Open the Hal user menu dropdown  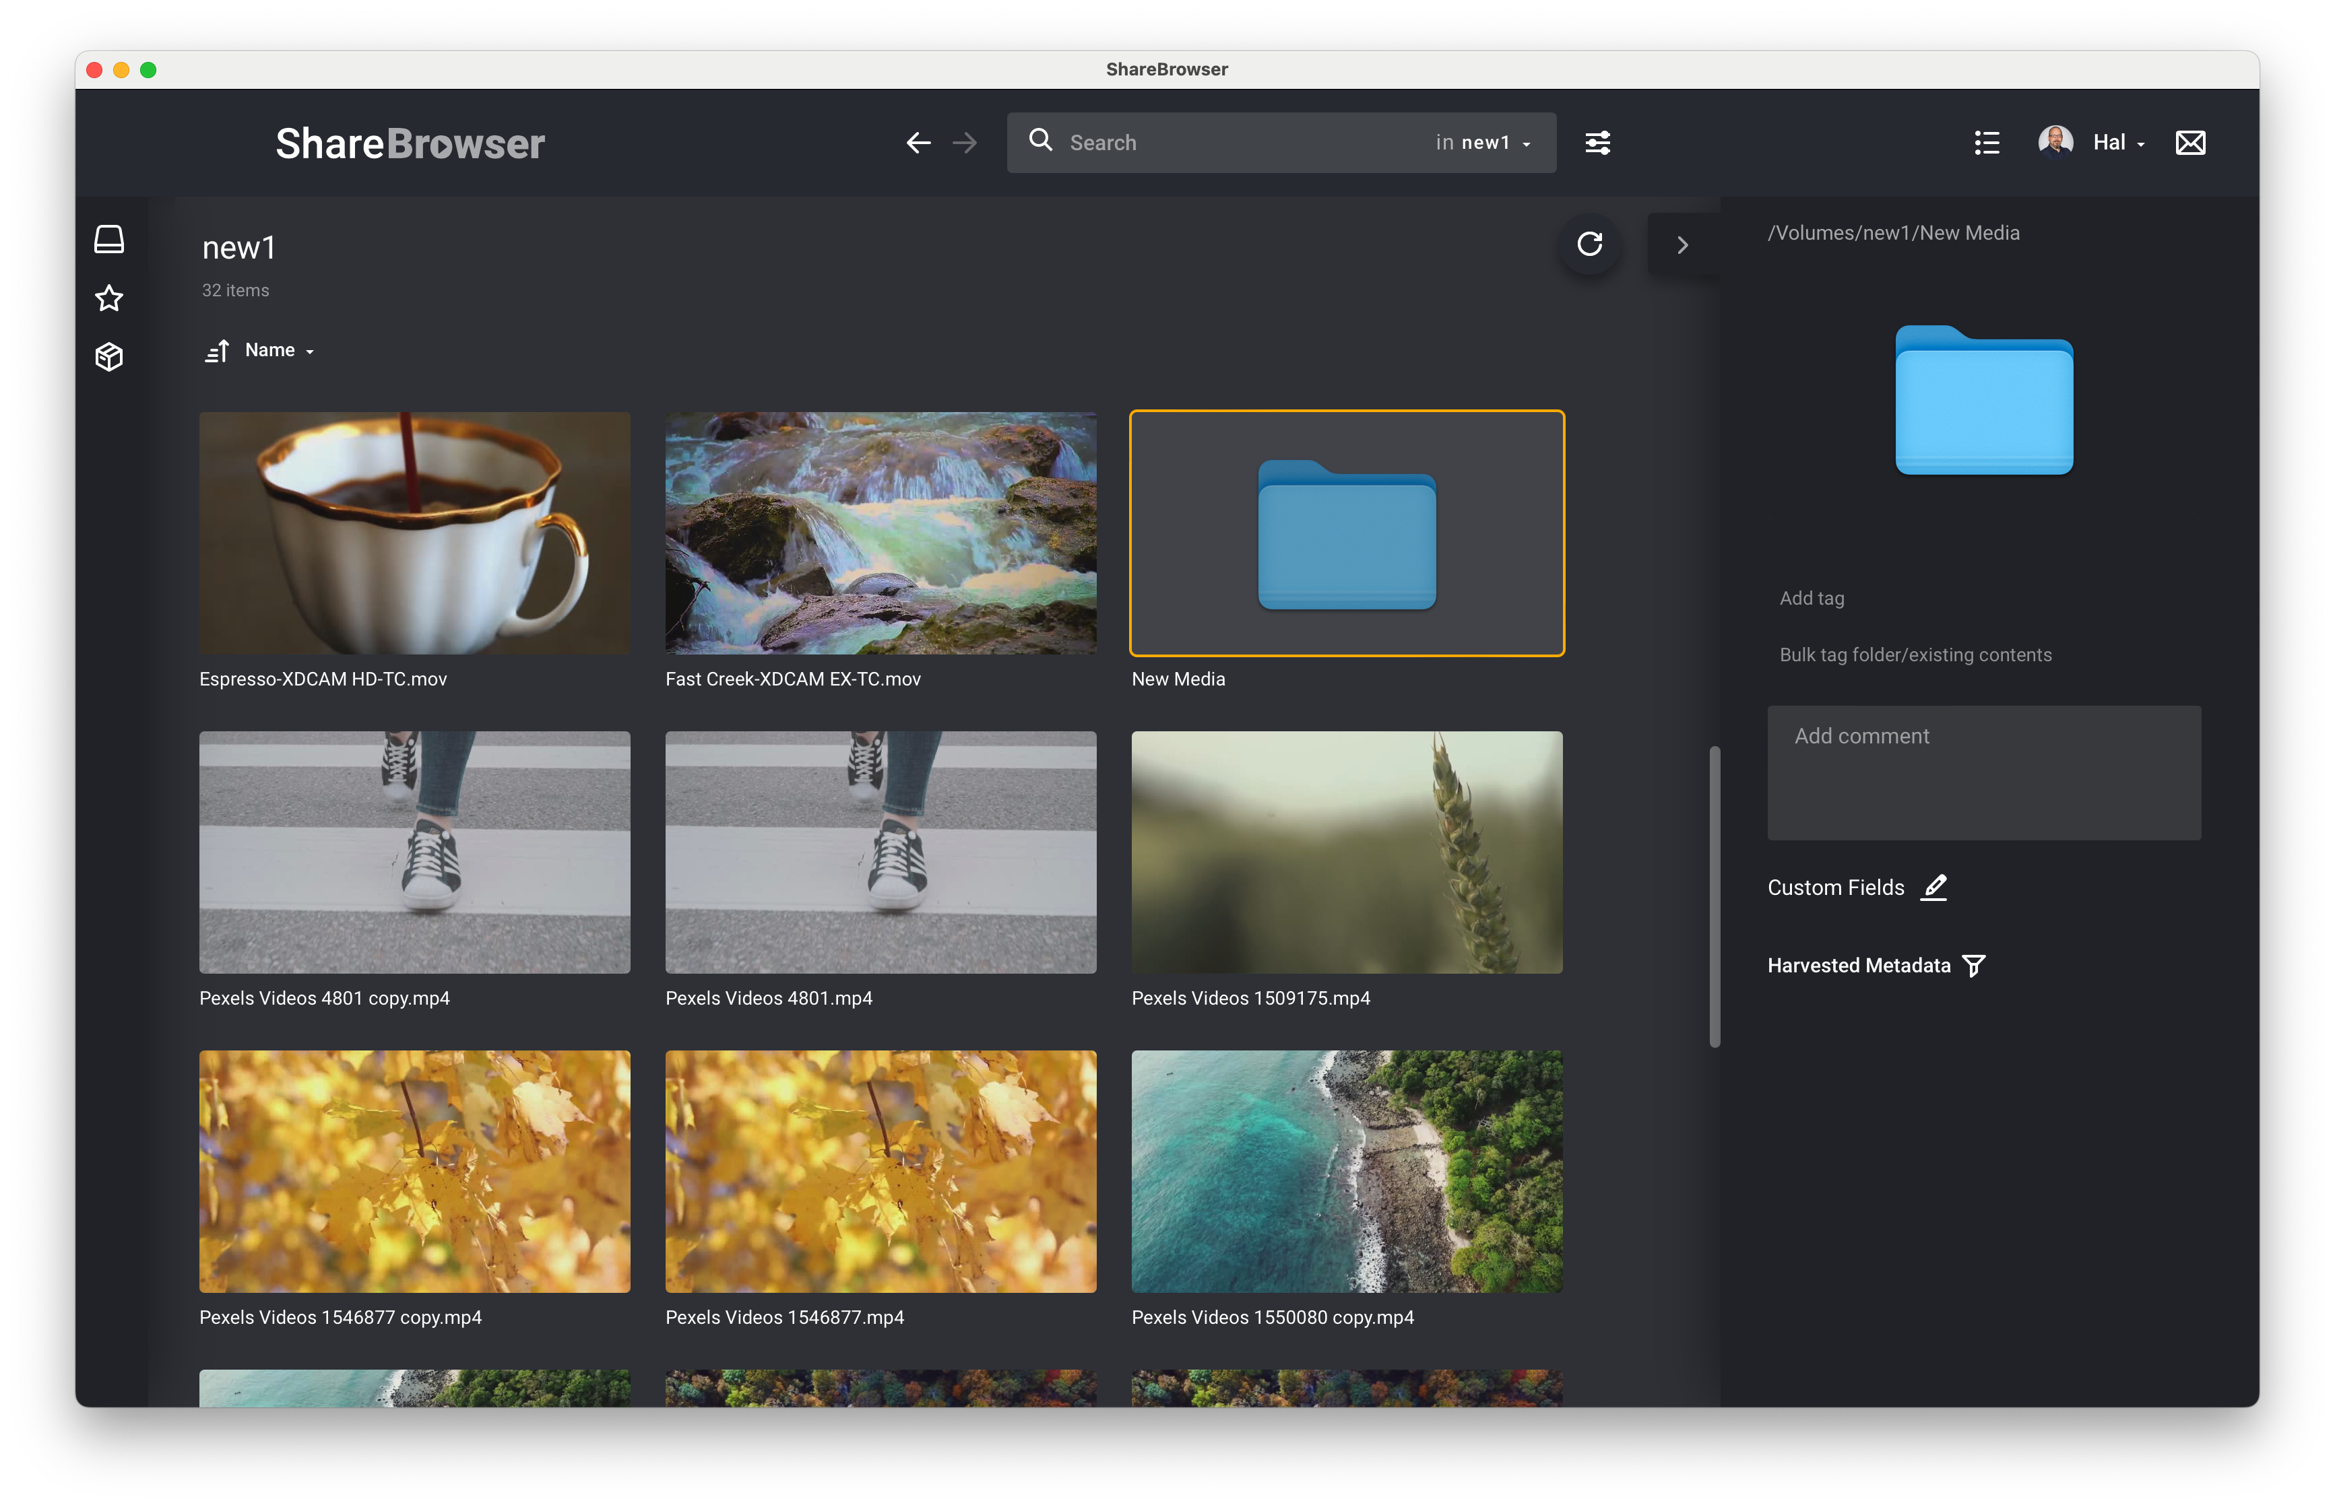click(x=2119, y=143)
